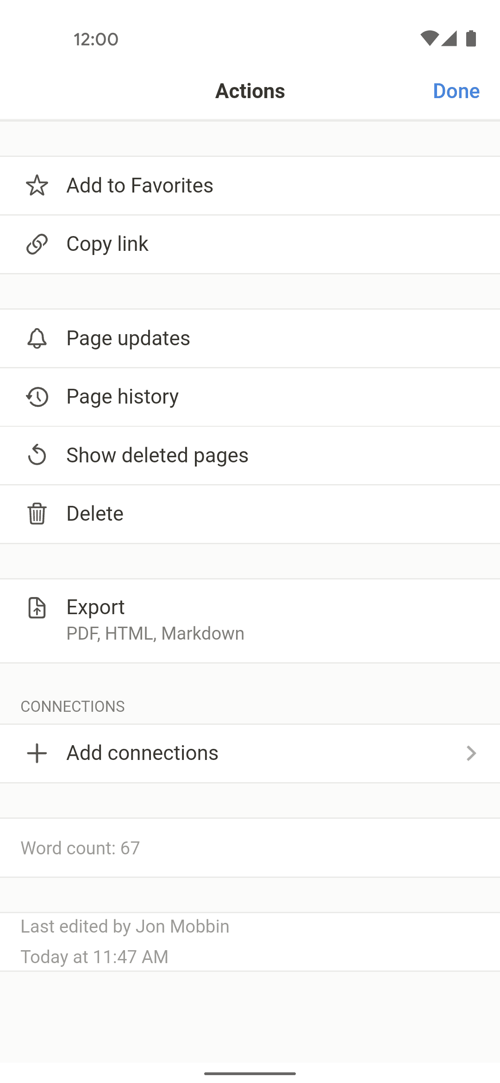
Task: Select Show deleted pages
Action: (x=157, y=455)
